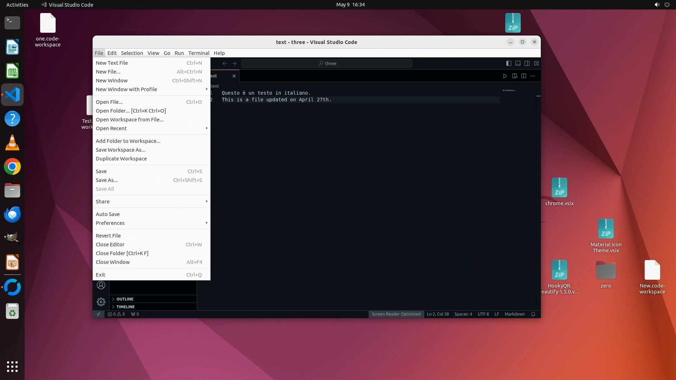This screenshot has width=676, height=380.
Task: Expand the OUTLINE section
Action: coord(125,299)
